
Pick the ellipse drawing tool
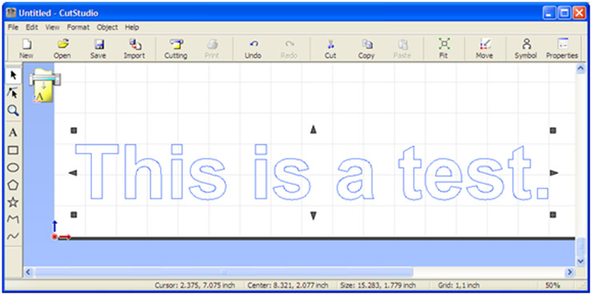pos(14,168)
